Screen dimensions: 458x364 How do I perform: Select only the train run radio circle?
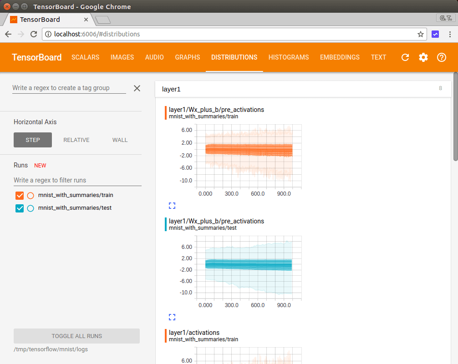(x=31, y=196)
